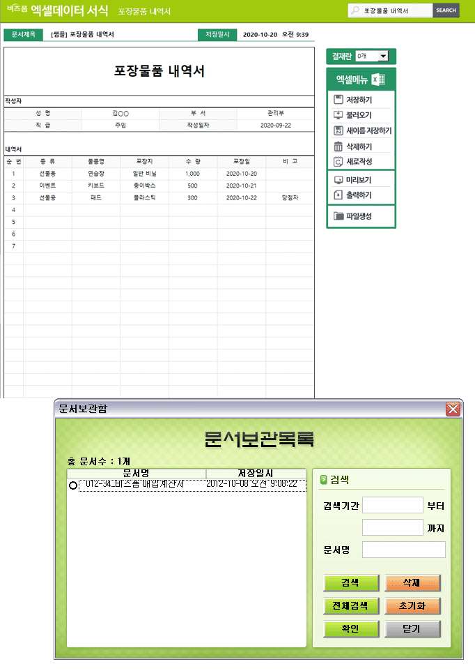Click the 일반 비닐 wrapping cell

pyautogui.click(x=144, y=174)
